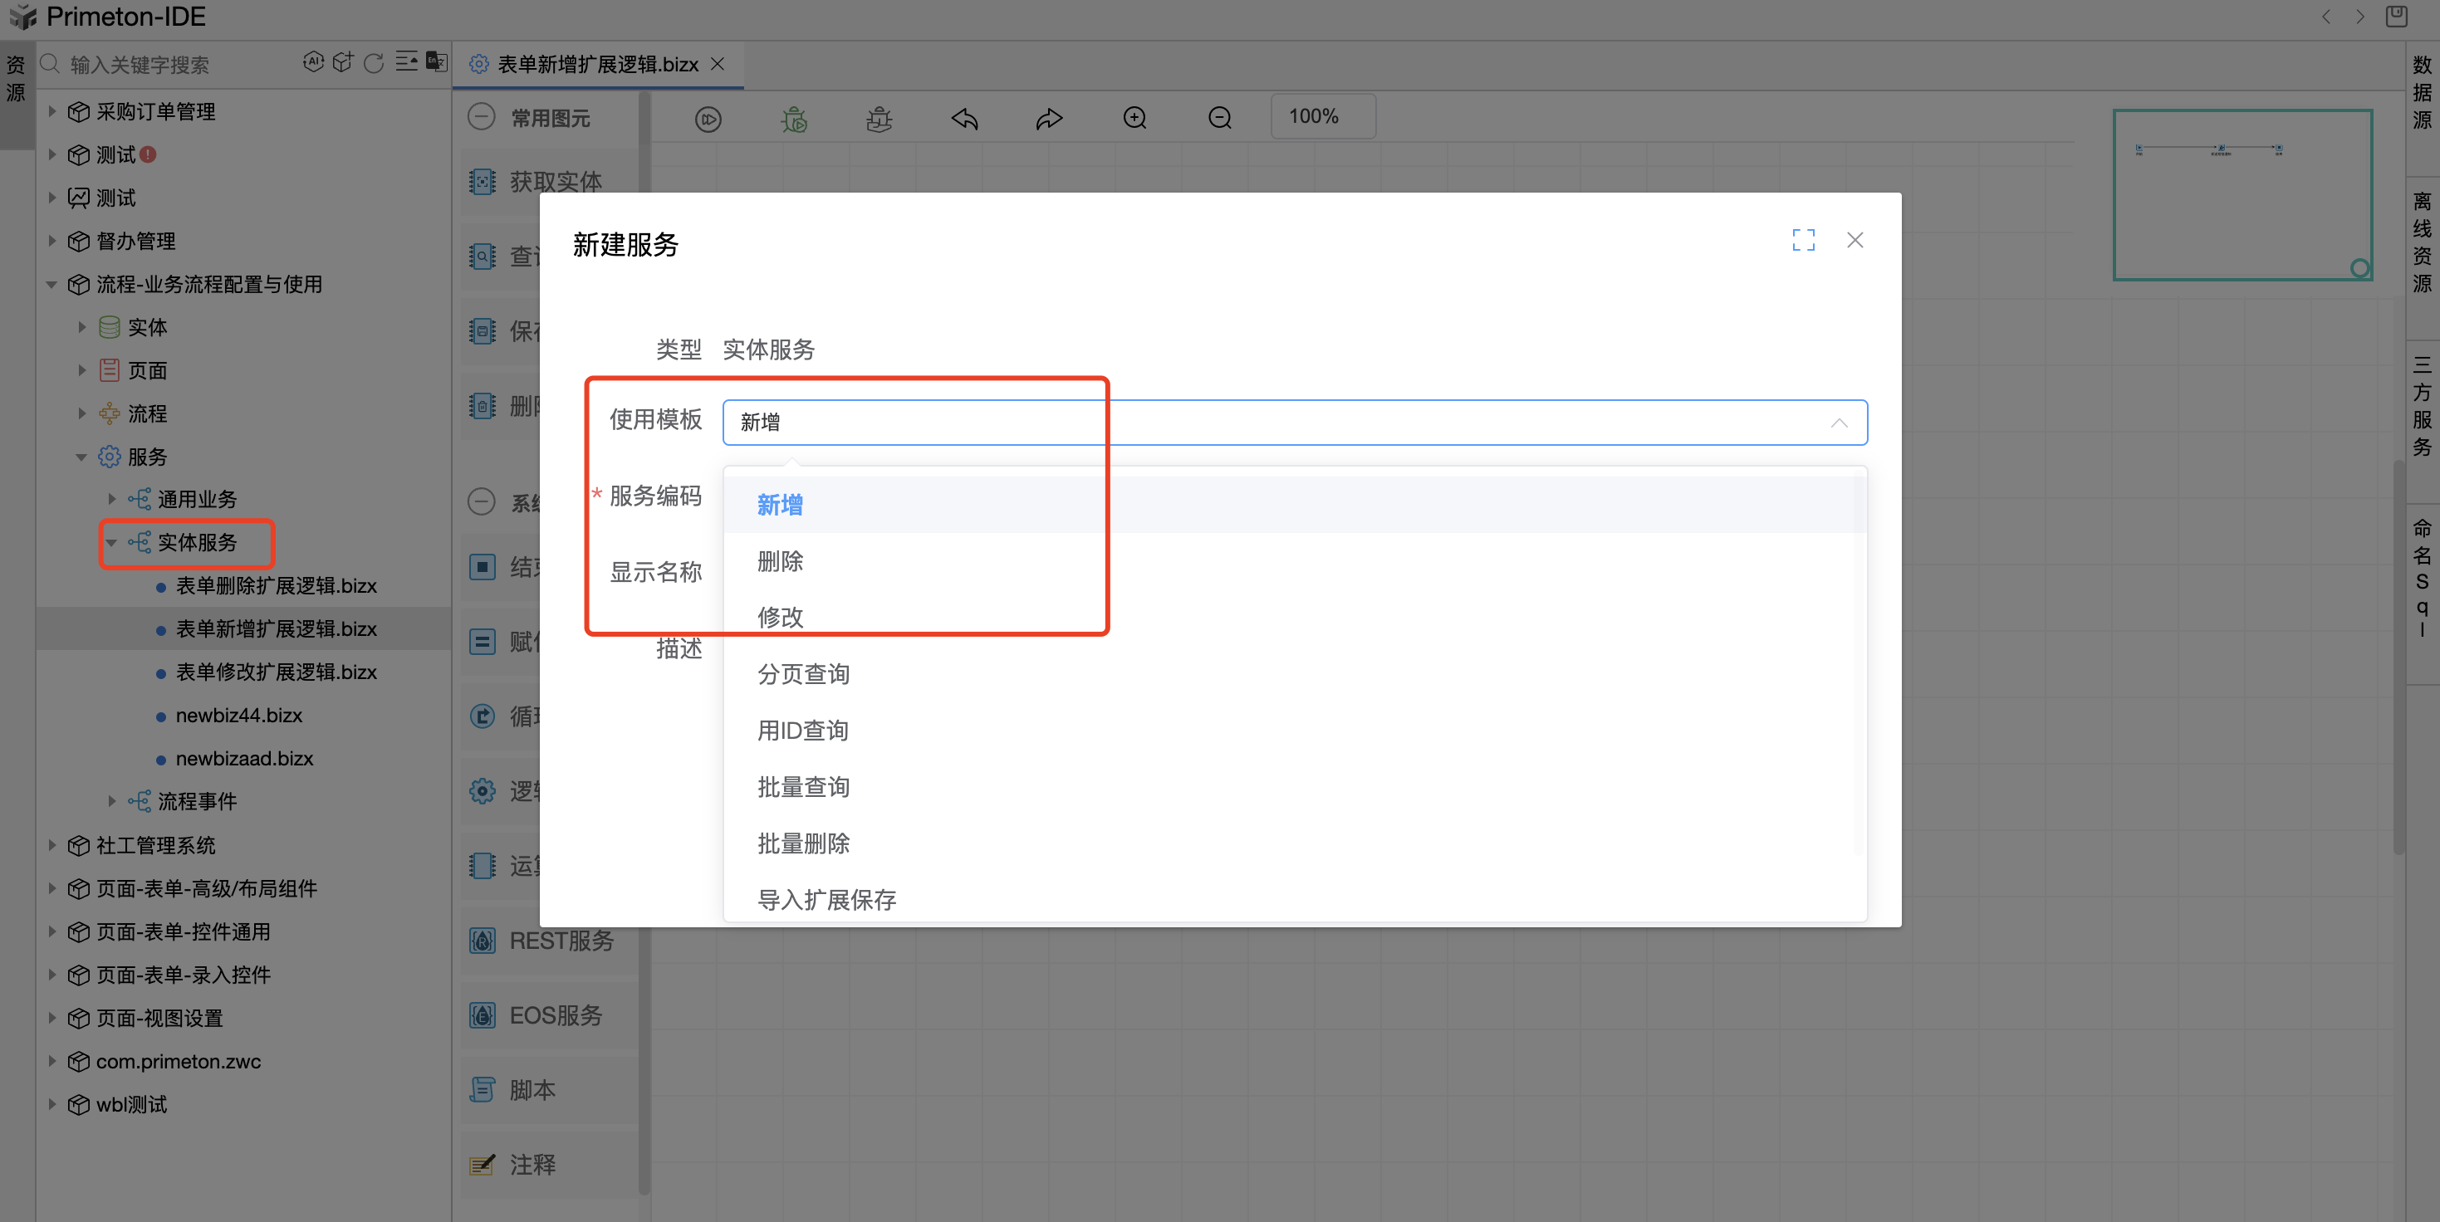2440x1222 pixels.
Task: Collapse the 常用图元 section
Action: (x=483, y=117)
